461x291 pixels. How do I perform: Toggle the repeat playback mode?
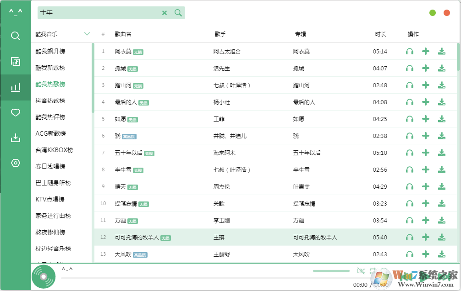click(x=373, y=270)
